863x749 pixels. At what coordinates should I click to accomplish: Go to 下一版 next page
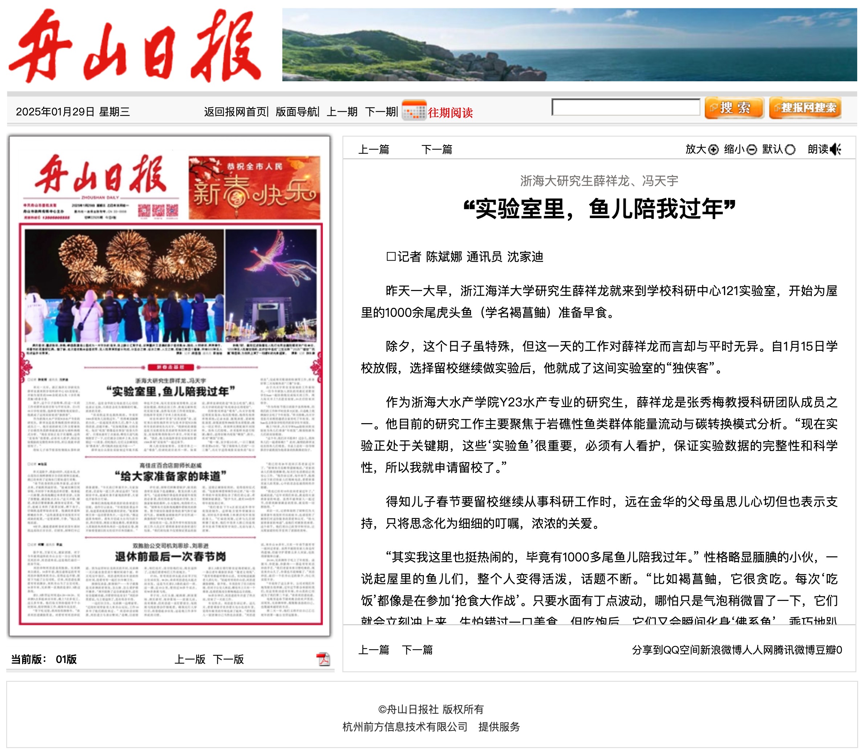coord(228,660)
